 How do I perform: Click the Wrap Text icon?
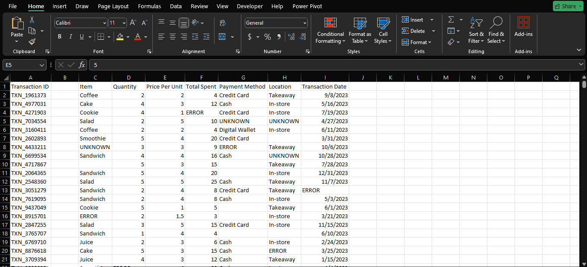[223, 23]
